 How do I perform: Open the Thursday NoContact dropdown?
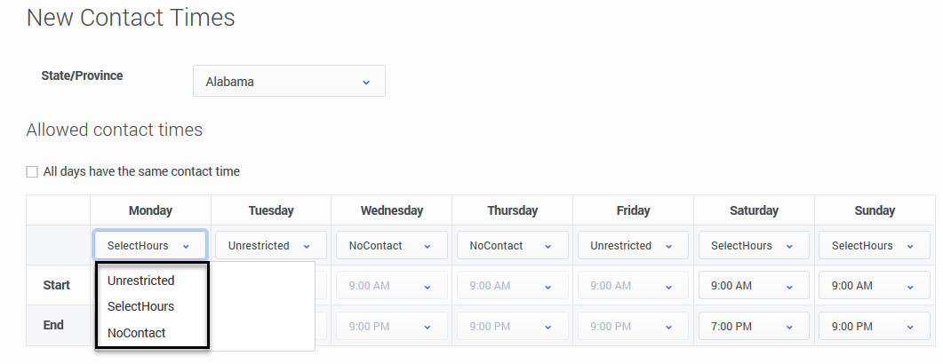[x=512, y=246]
